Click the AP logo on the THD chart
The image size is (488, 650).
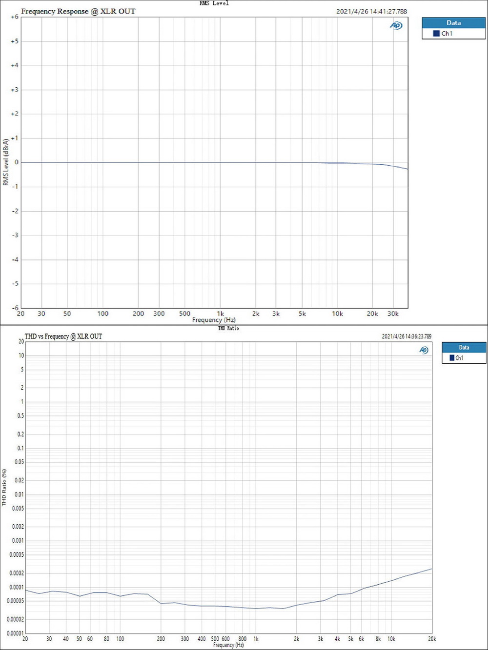(423, 350)
